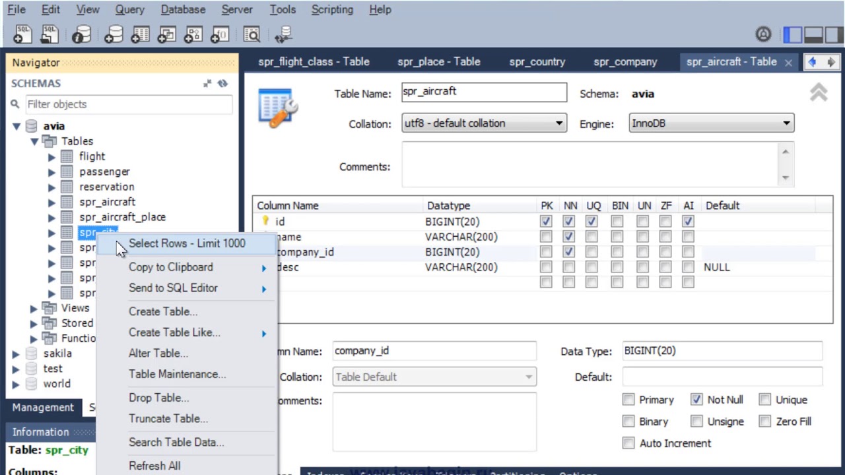Open the table Collation dropdown
This screenshot has height=475, width=845.
click(x=484, y=123)
